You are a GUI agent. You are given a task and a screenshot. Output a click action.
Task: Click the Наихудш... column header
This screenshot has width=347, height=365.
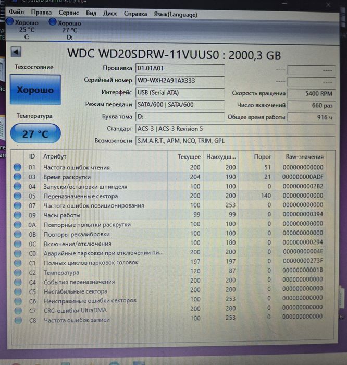tap(221, 156)
